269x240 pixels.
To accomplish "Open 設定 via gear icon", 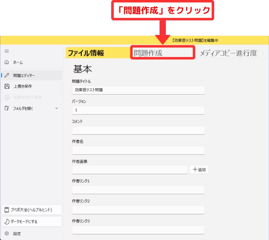I will coord(7,234).
